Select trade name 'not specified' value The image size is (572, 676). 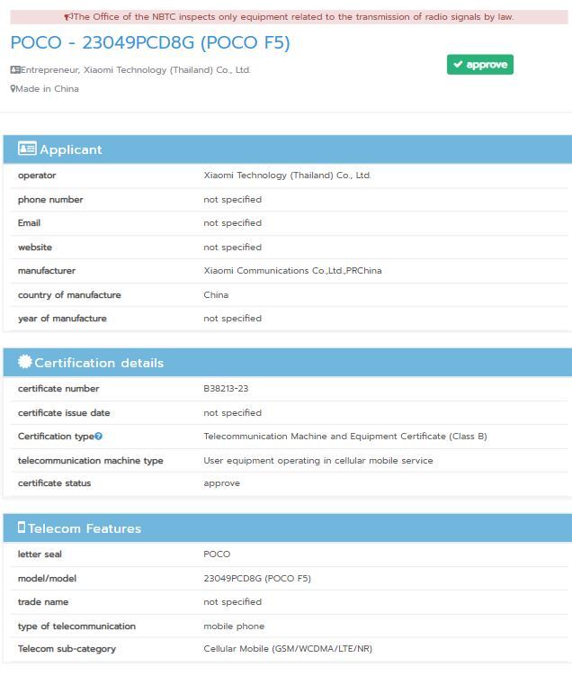tap(233, 602)
